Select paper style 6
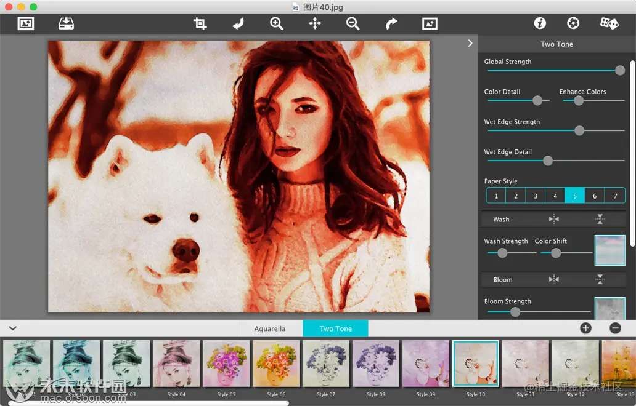Image resolution: width=636 pixels, height=406 pixels. click(x=595, y=196)
